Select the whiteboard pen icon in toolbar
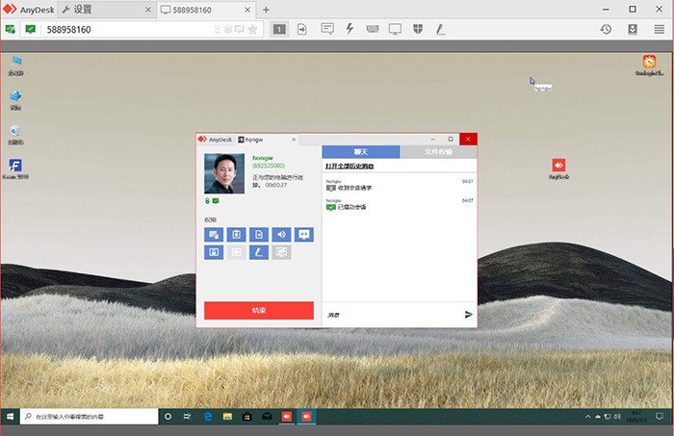Screen dimensions: 674x436 pos(440,29)
